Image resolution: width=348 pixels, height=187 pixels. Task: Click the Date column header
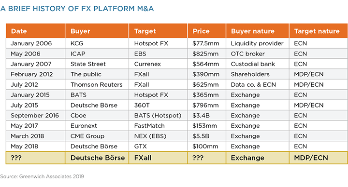[x=35, y=31]
